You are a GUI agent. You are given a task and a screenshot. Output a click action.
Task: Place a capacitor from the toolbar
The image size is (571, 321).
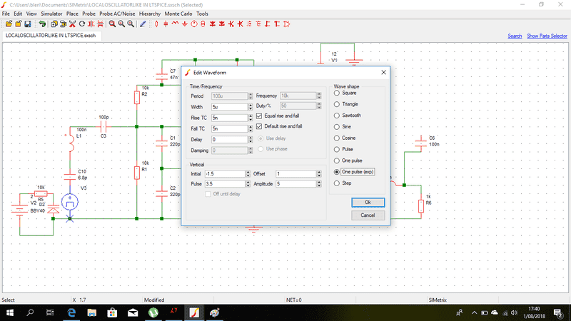click(166, 24)
